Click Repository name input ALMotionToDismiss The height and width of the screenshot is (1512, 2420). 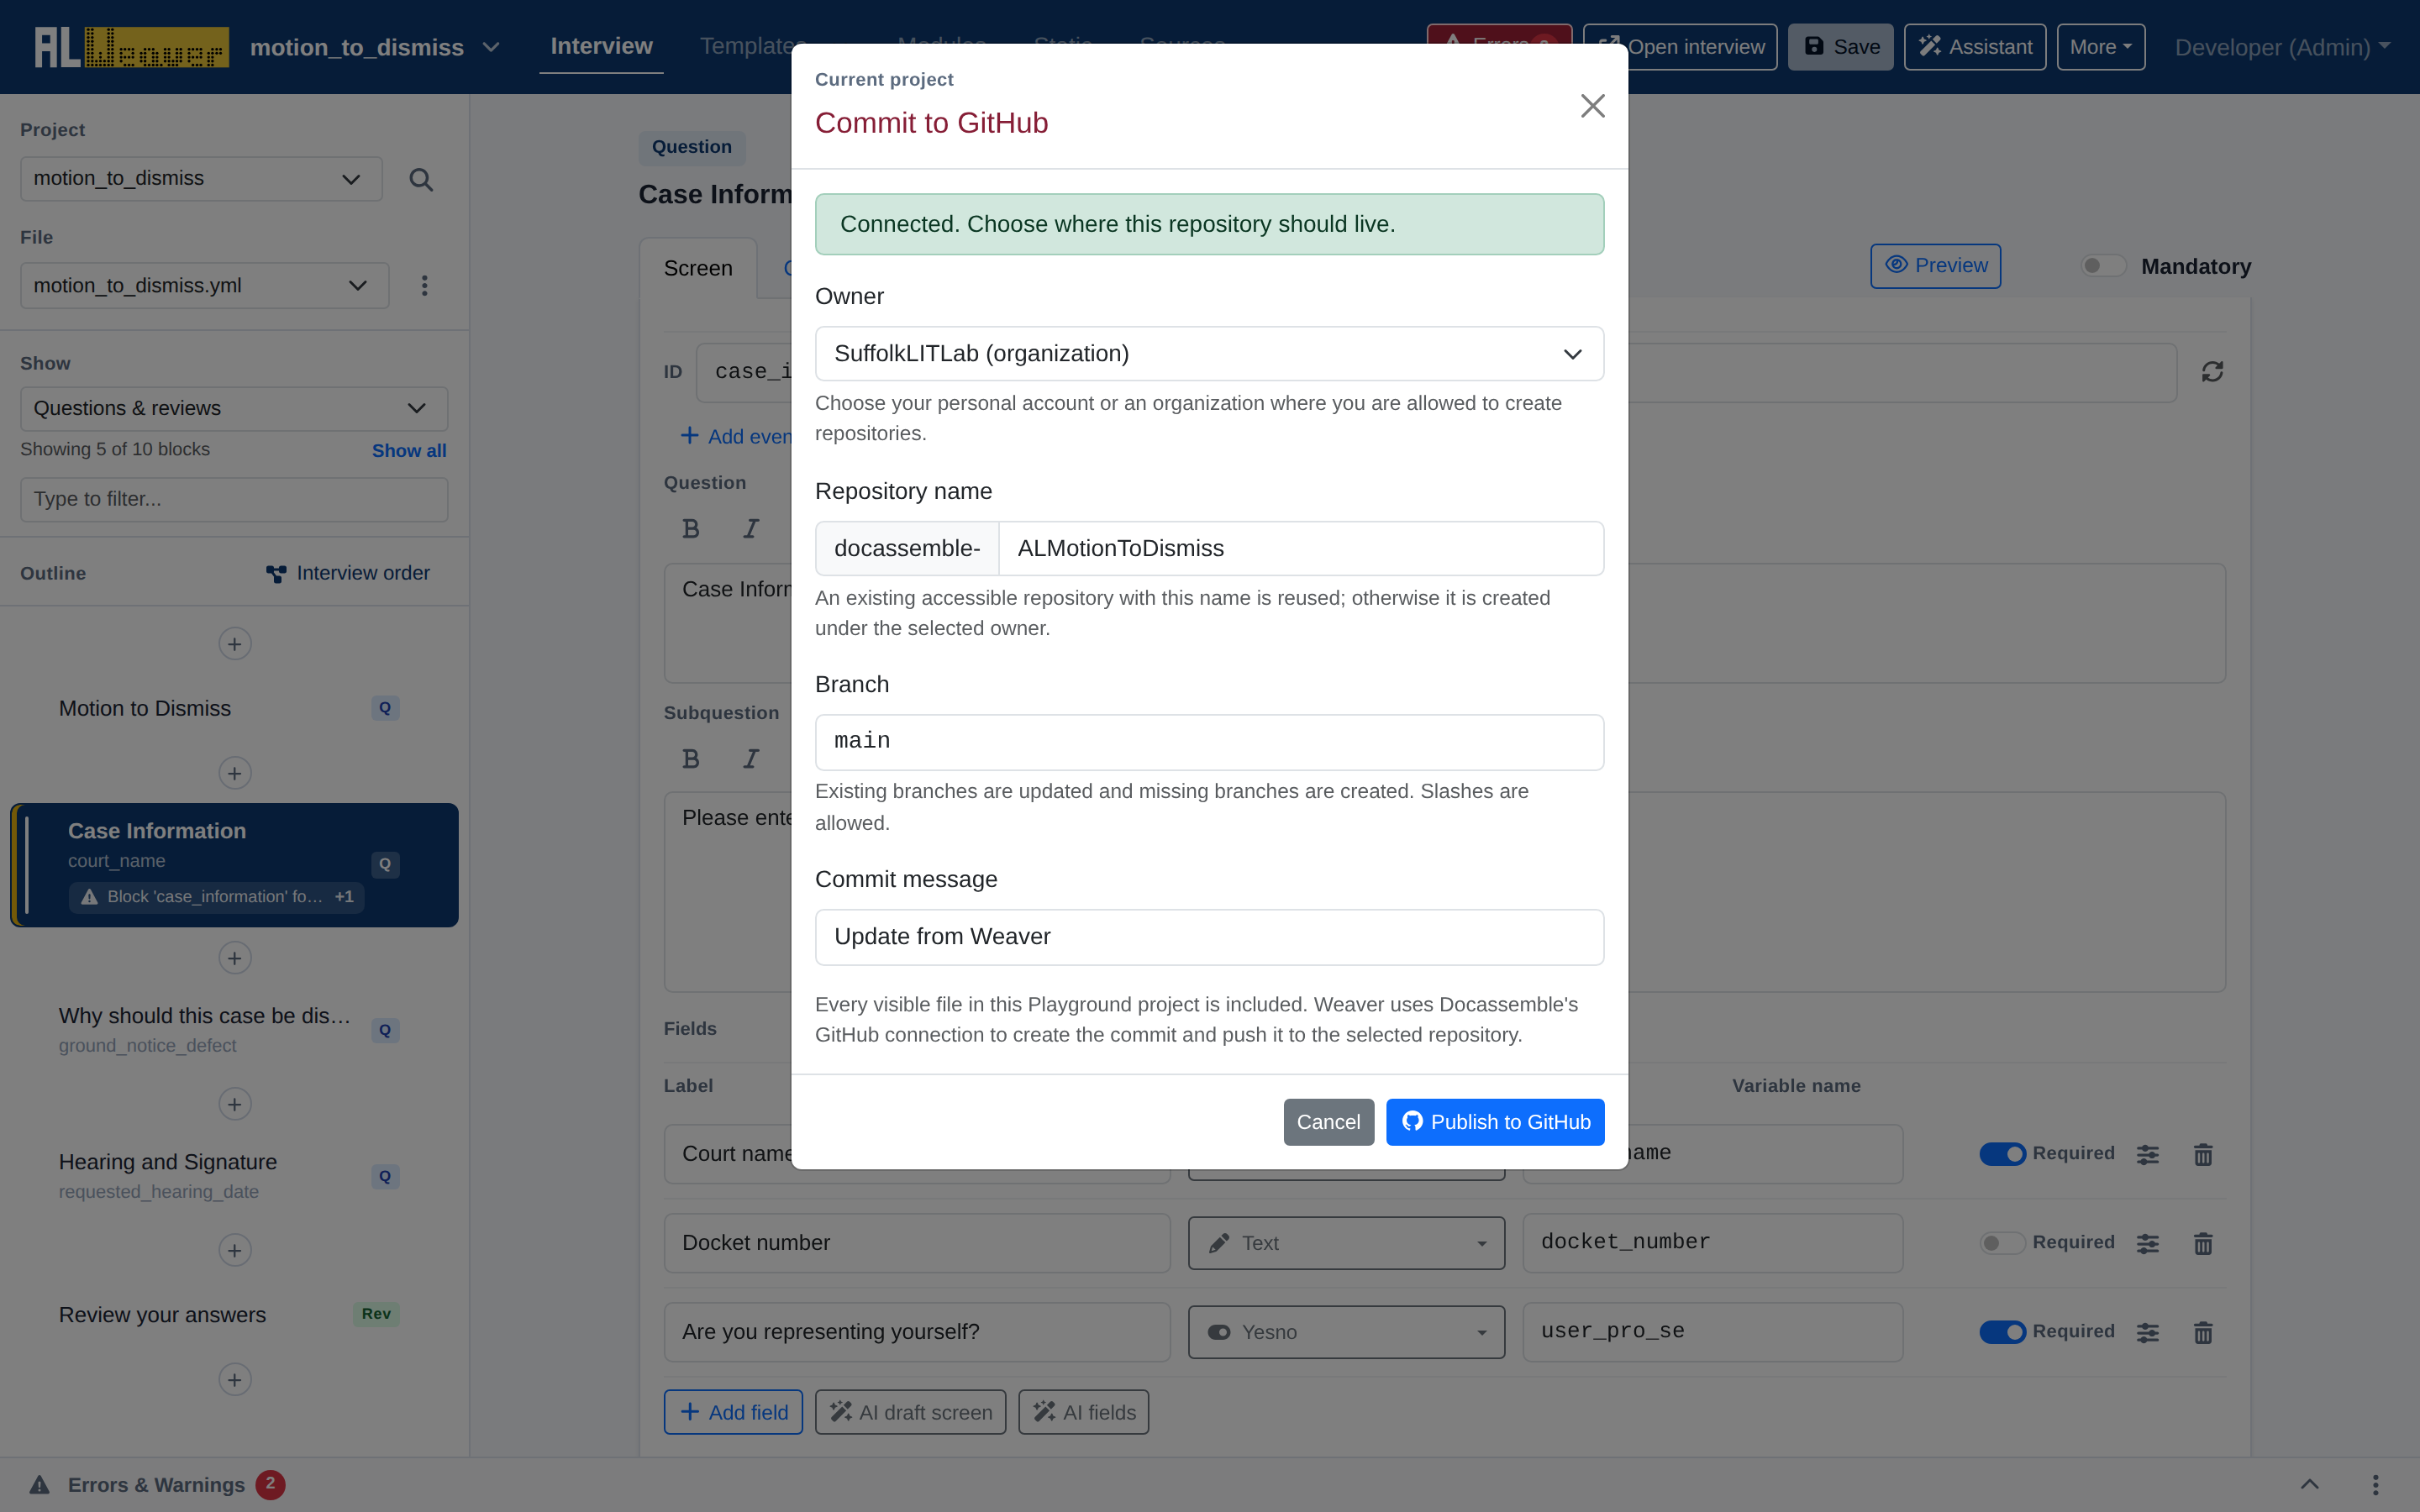1301,549
